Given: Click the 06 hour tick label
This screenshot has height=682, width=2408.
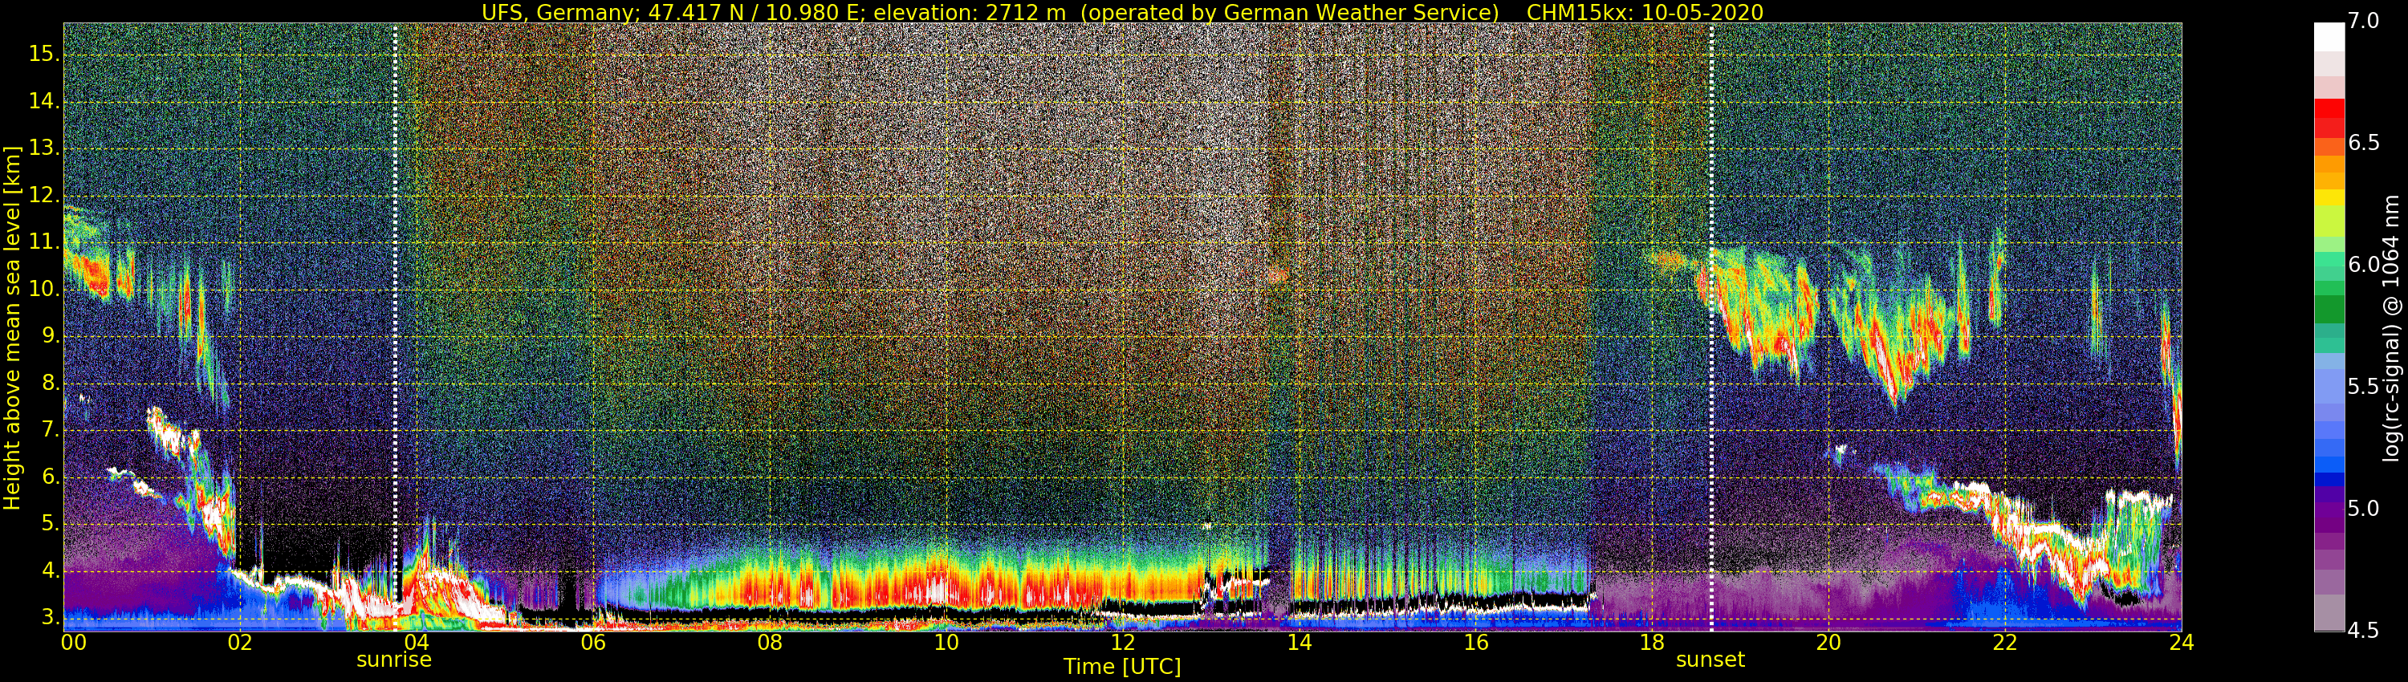Looking at the screenshot, I should (592, 642).
